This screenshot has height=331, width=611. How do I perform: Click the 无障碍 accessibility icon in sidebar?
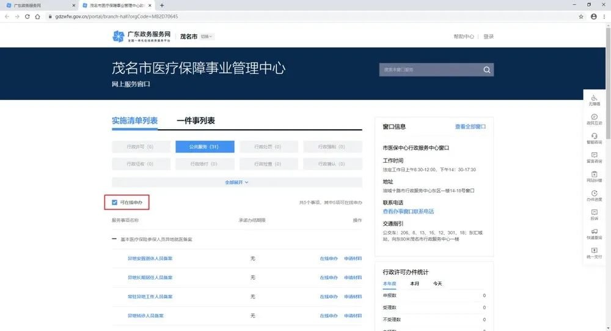[x=594, y=100]
